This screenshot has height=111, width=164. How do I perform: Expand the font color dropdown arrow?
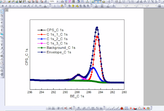click(48, 5)
